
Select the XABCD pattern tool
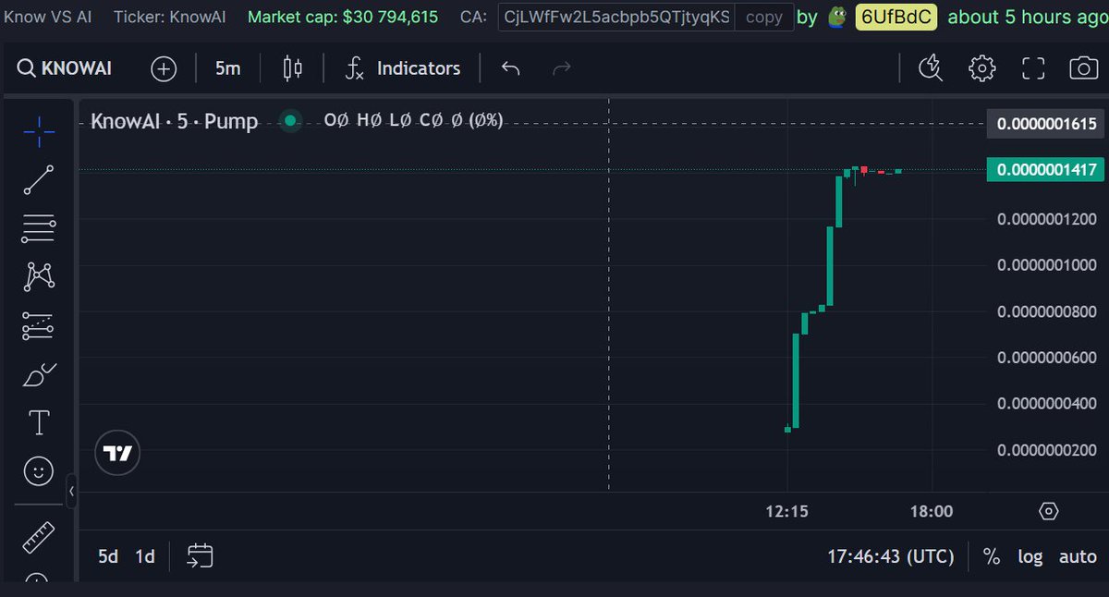point(39,275)
